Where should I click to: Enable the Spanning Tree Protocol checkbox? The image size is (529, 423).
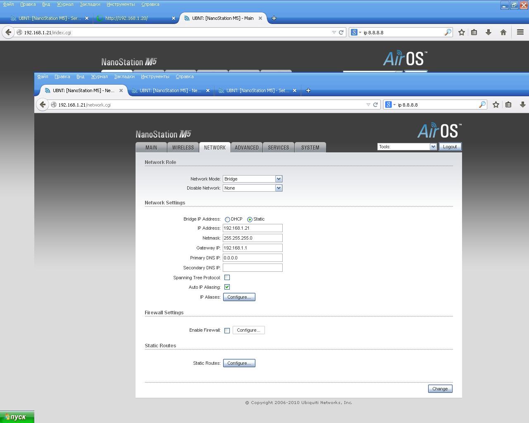(227, 278)
